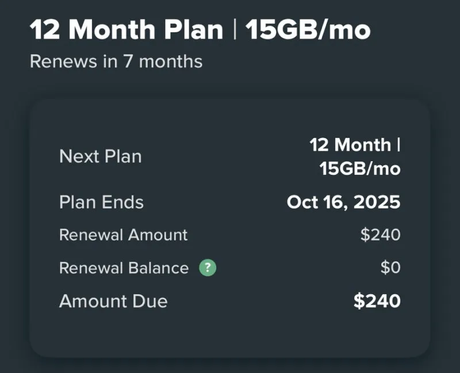
Task: Click the $0 Renewal Balance value
Action: coord(390,268)
